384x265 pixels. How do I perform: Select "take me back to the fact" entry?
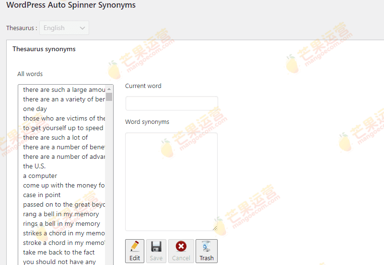(x=59, y=252)
